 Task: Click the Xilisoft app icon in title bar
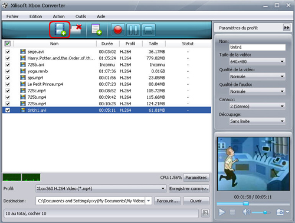pyautogui.click(x=5, y=5)
